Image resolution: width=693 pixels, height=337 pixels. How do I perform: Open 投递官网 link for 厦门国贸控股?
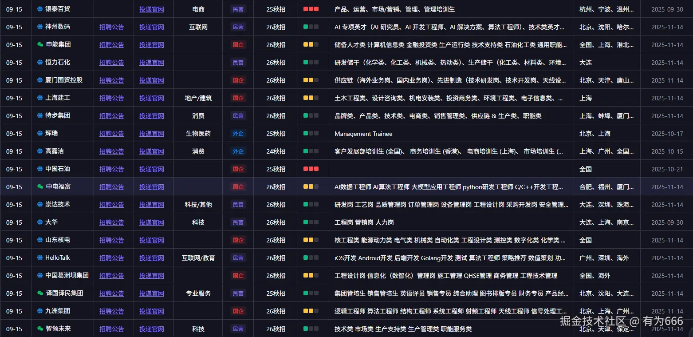click(152, 80)
